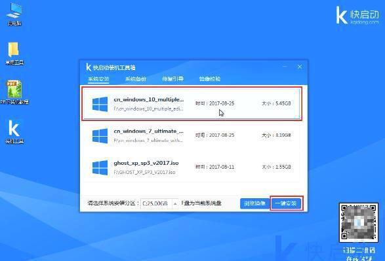Viewport: 385px width, 261px height.
Task: Click the Windows logo of cn_windows_7 entry
Action: click(x=100, y=135)
